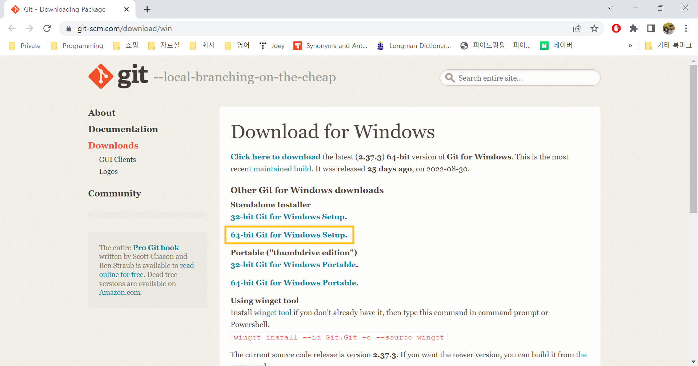Click the 'Click here to download' link
The height and width of the screenshot is (366, 698).
(x=276, y=157)
